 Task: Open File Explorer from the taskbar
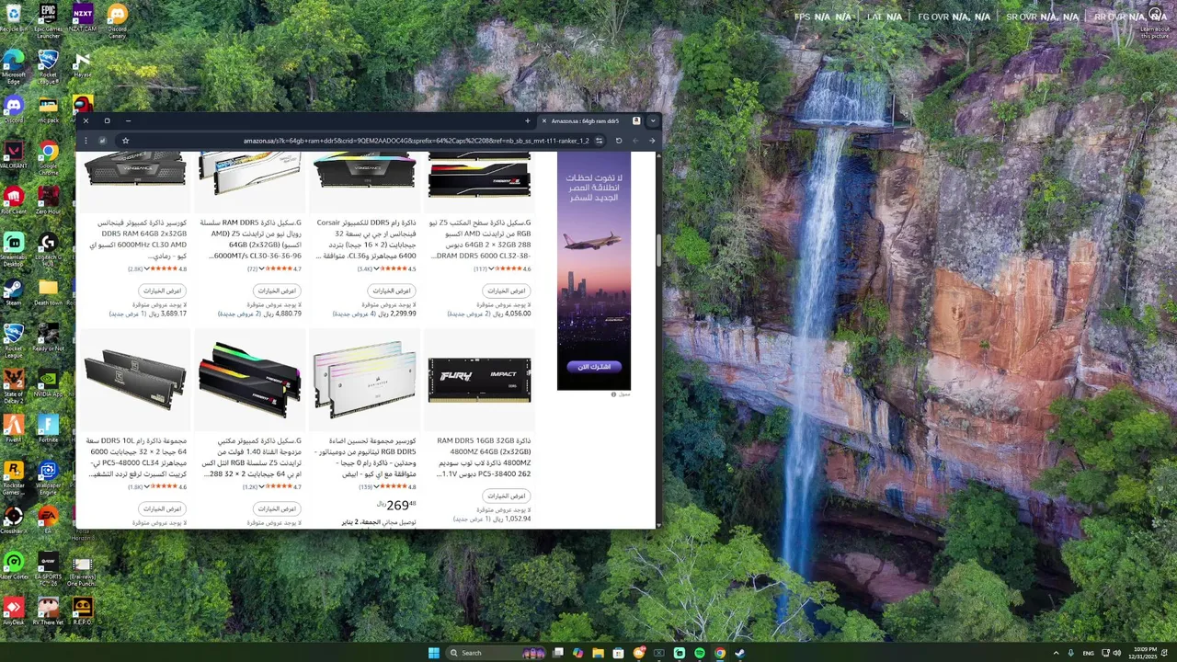[598, 653]
